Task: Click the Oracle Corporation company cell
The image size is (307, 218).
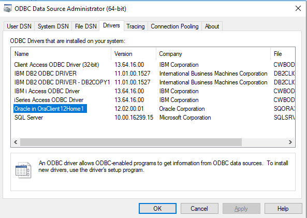Action: click(x=182, y=109)
